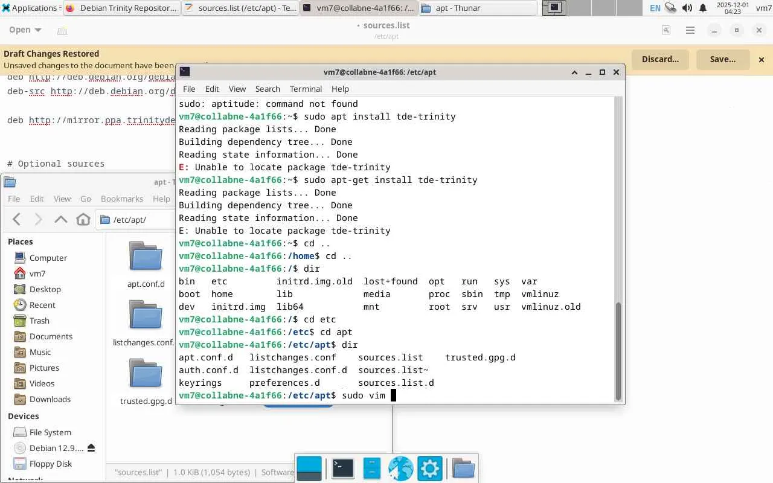Open the search icon in text editor header

tap(666, 30)
